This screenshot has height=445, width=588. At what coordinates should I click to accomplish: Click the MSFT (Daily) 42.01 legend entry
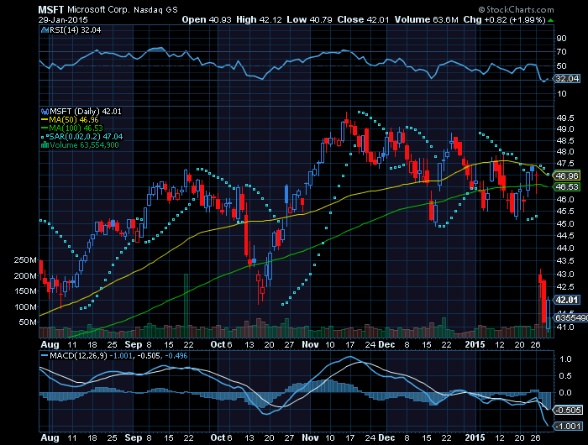(x=85, y=112)
